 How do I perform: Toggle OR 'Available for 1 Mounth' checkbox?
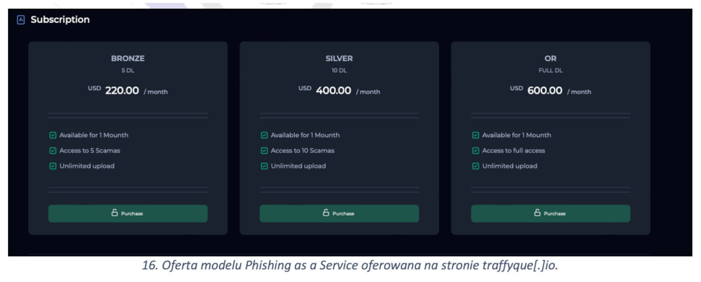[476, 135]
